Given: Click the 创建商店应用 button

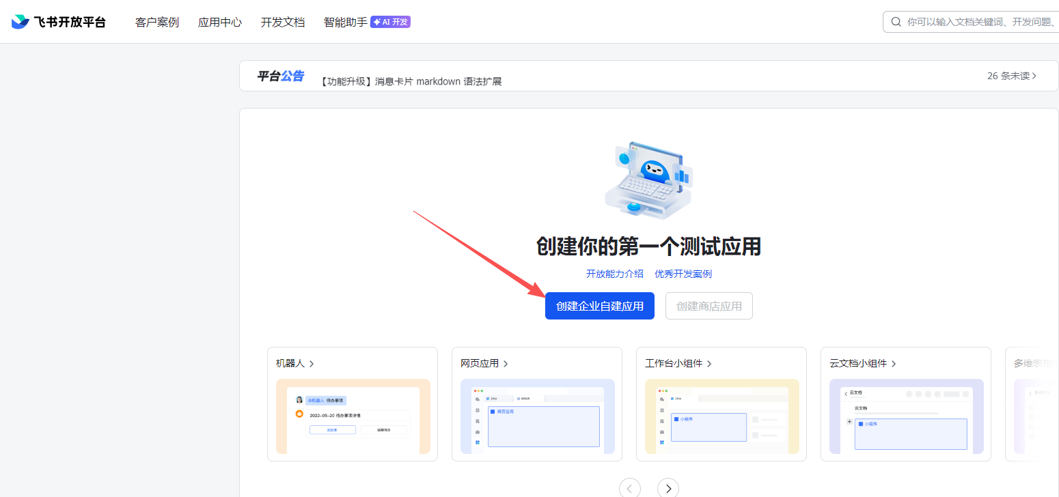Looking at the screenshot, I should click(x=709, y=305).
